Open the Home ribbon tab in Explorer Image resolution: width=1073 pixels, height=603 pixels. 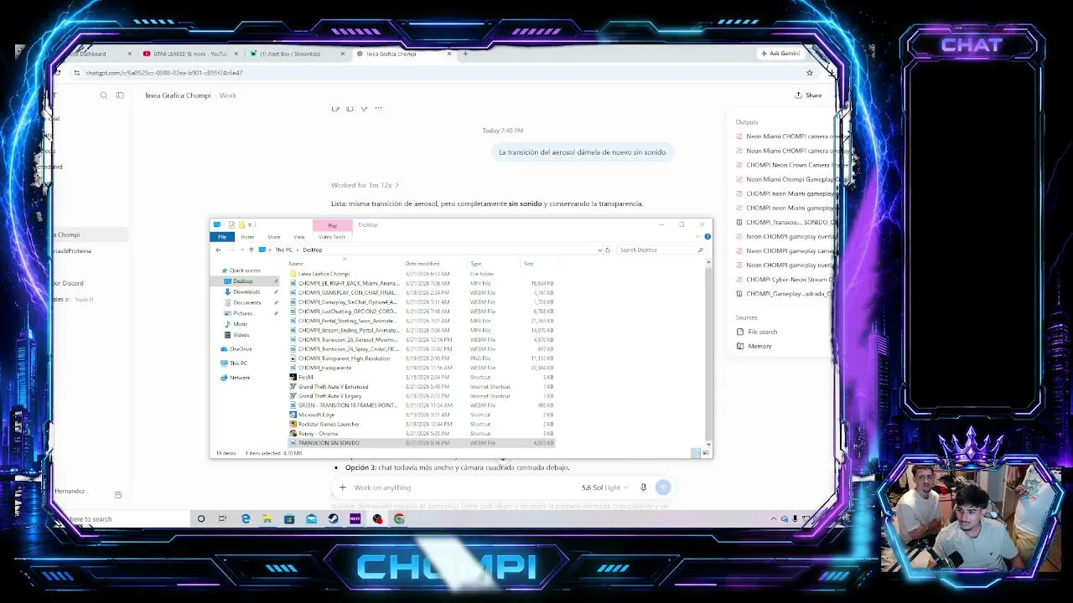tap(247, 237)
